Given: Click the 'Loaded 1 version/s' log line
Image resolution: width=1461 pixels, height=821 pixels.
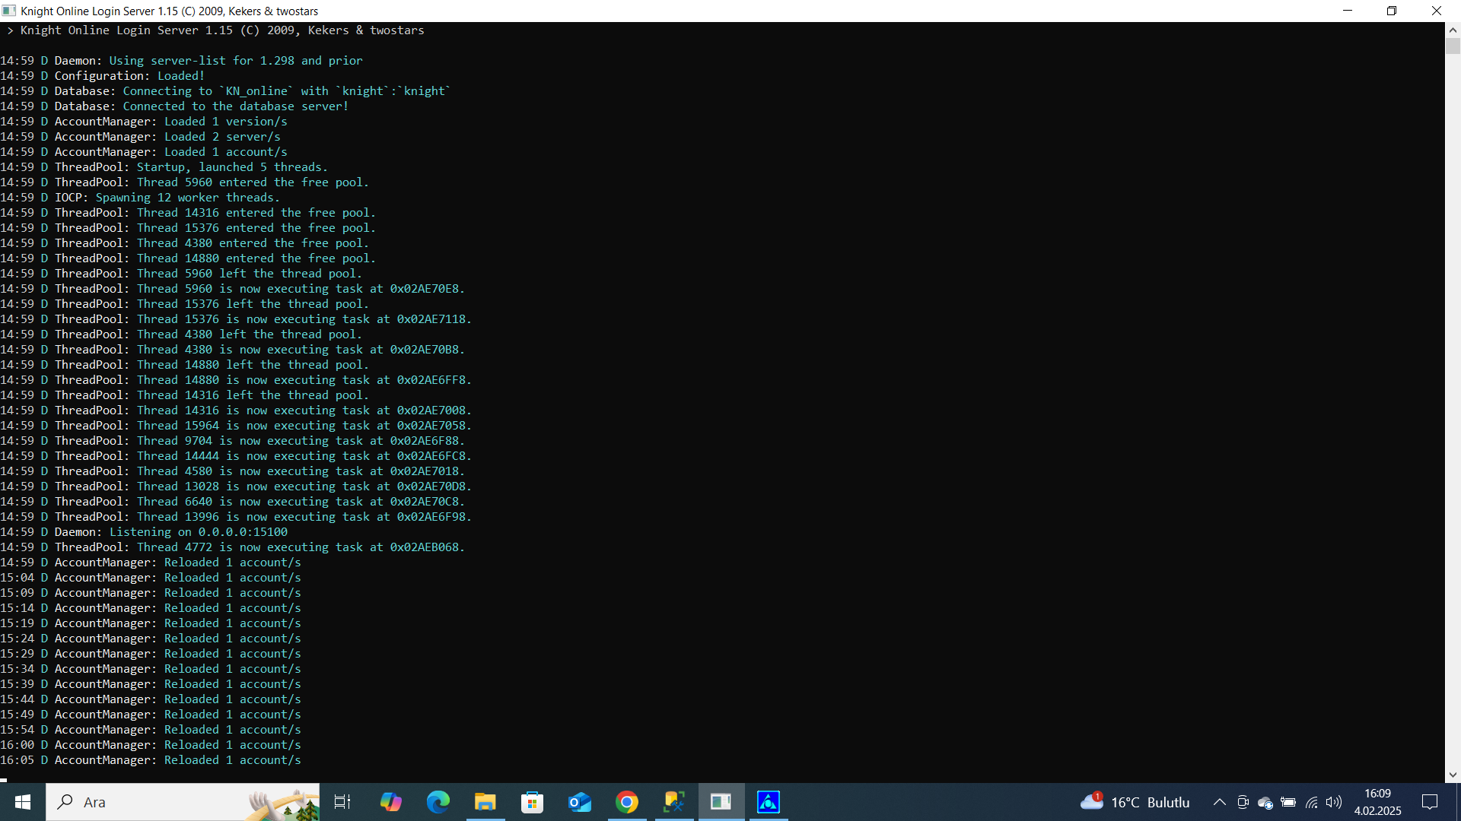Looking at the screenshot, I should [144, 122].
